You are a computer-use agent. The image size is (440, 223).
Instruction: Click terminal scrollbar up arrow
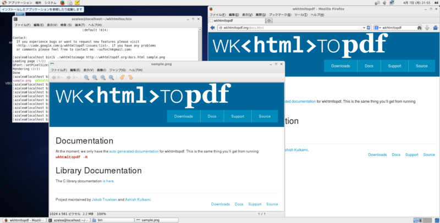tap(200, 30)
